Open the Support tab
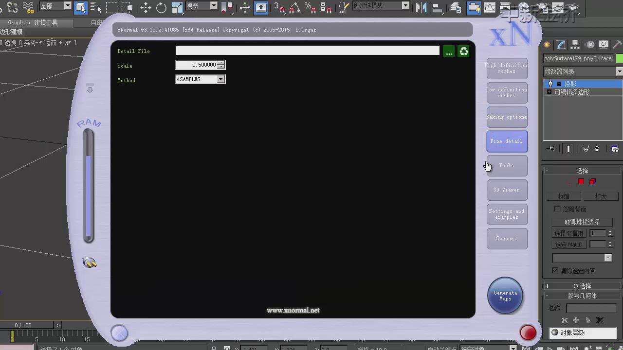Viewport: 623px width, 350px height. coord(507,239)
